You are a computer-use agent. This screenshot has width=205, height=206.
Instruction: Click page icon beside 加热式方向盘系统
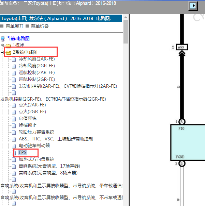(x=14, y=159)
